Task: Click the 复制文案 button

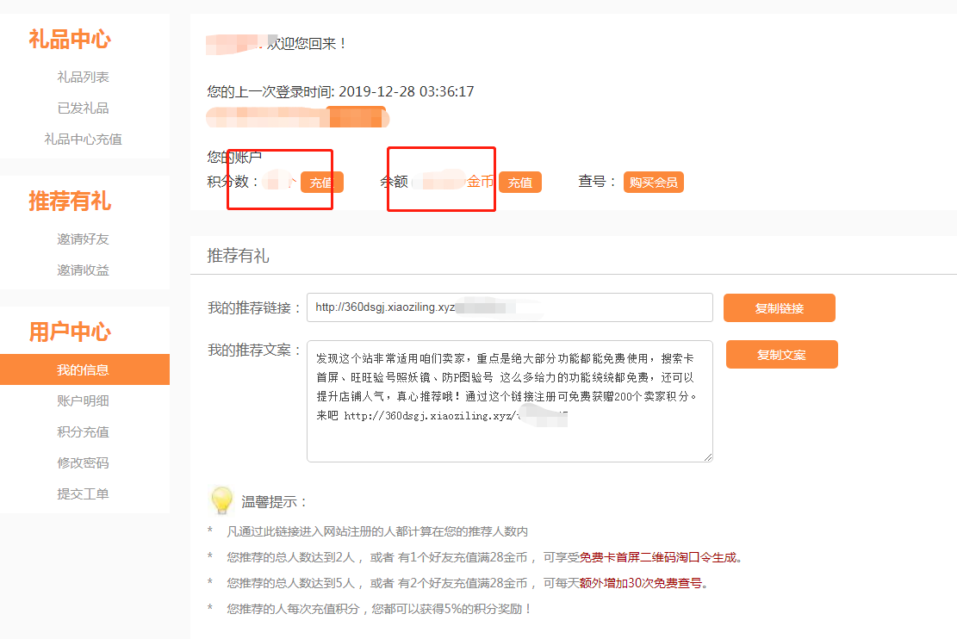Action: [781, 354]
